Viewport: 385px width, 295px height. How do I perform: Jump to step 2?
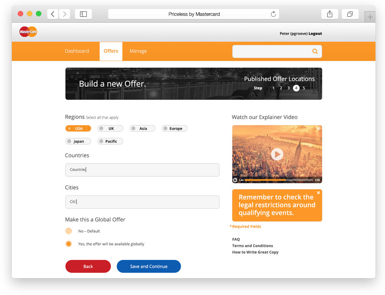pos(281,88)
